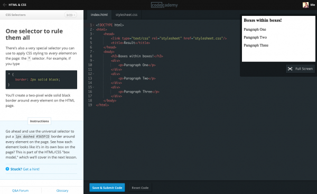Open the Q&A Forum link
The height and width of the screenshot is (194, 317).
pos(20,190)
